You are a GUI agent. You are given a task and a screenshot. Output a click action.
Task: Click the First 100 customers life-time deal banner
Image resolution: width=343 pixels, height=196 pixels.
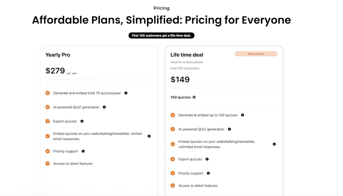pyautogui.click(x=161, y=36)
